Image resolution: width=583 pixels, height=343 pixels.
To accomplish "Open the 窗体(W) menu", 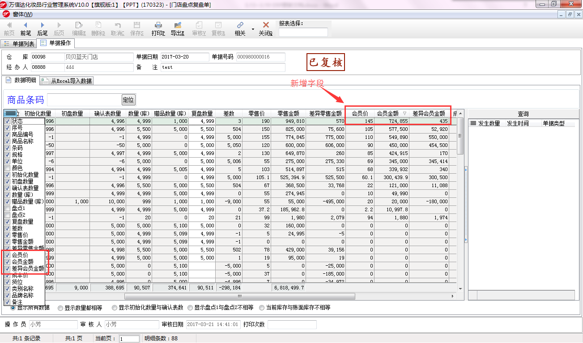I will pos(22,14).
